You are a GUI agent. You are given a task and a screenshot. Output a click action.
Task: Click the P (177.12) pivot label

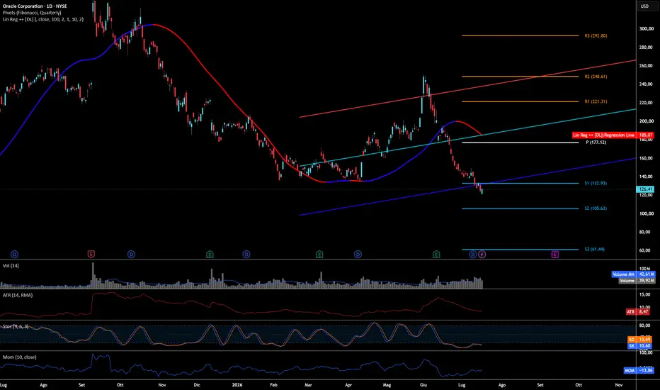point(596,143)
